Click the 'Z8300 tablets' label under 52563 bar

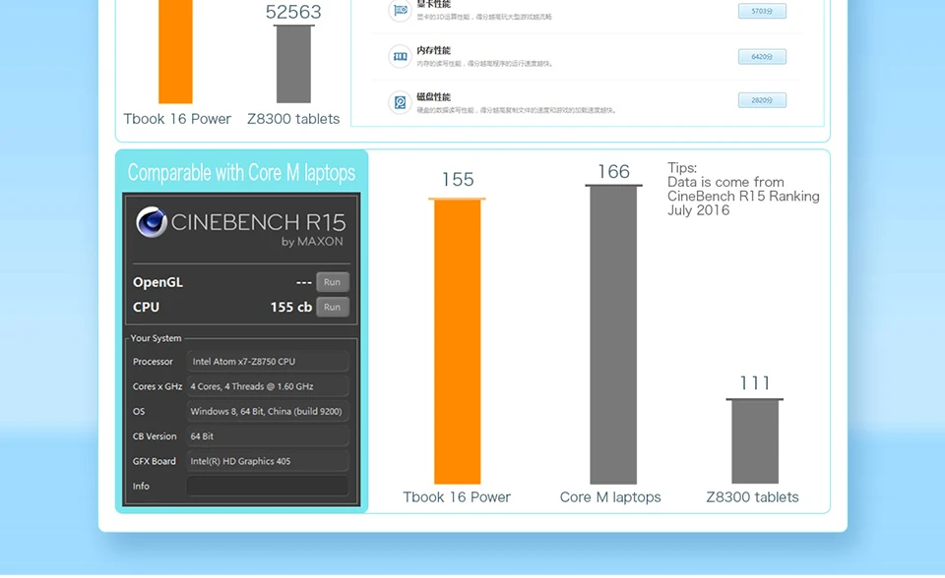pos(293,119)
